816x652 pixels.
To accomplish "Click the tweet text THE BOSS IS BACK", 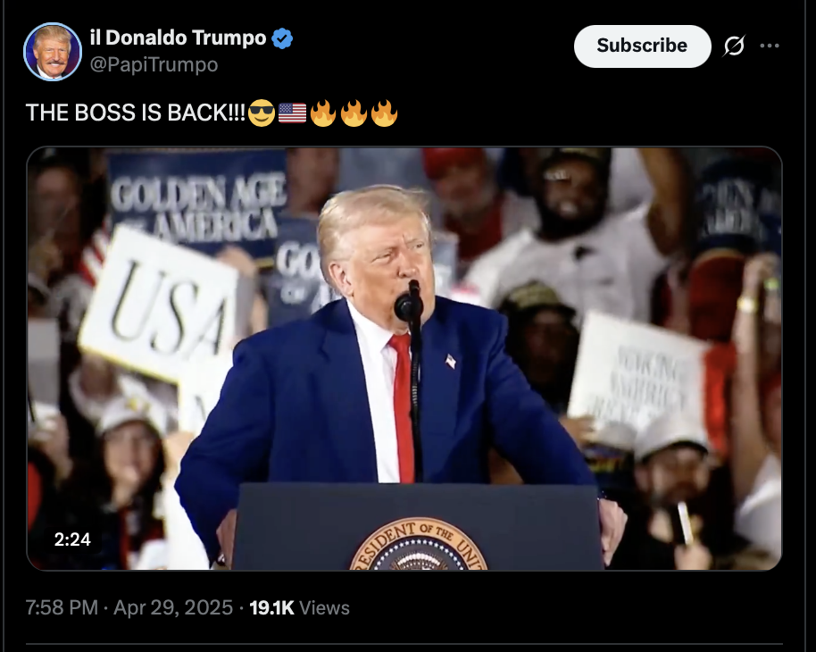I will [x=136, y=113].
